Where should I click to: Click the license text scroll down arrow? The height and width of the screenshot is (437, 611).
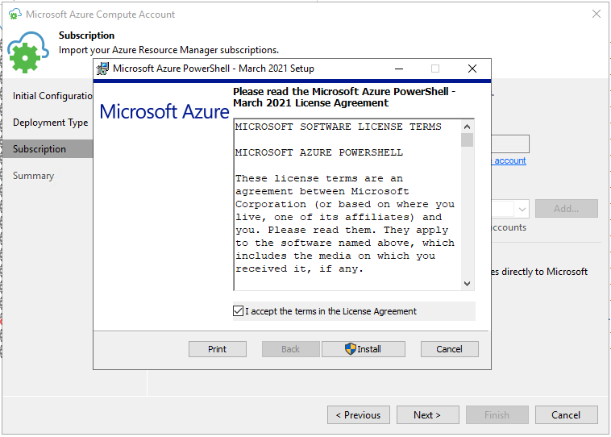[x=467, y=284]
